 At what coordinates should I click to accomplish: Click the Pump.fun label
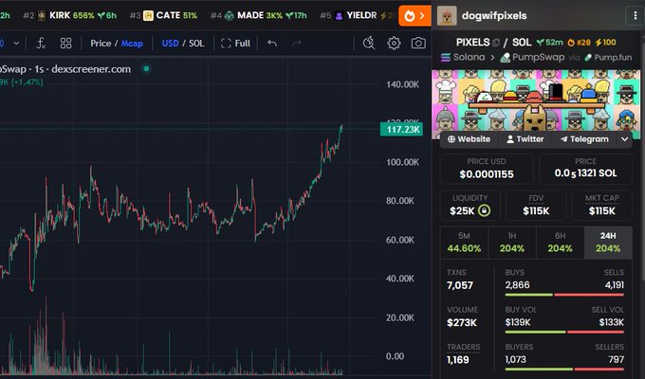(613, 58)
